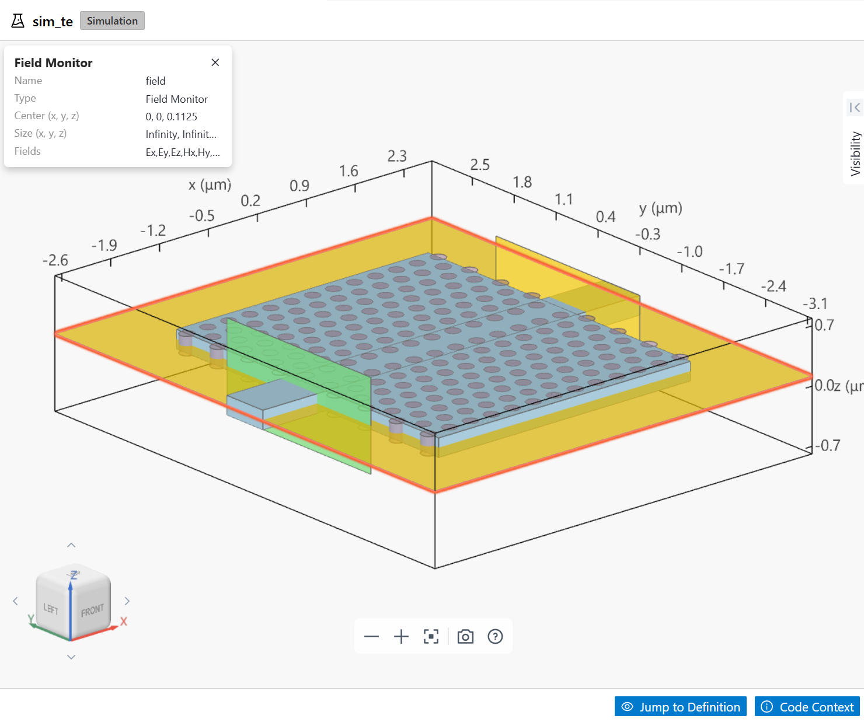The image size is (864, 722).
Task: Click the flask icon beside sim_te
Action: click(x=18, y=21)
